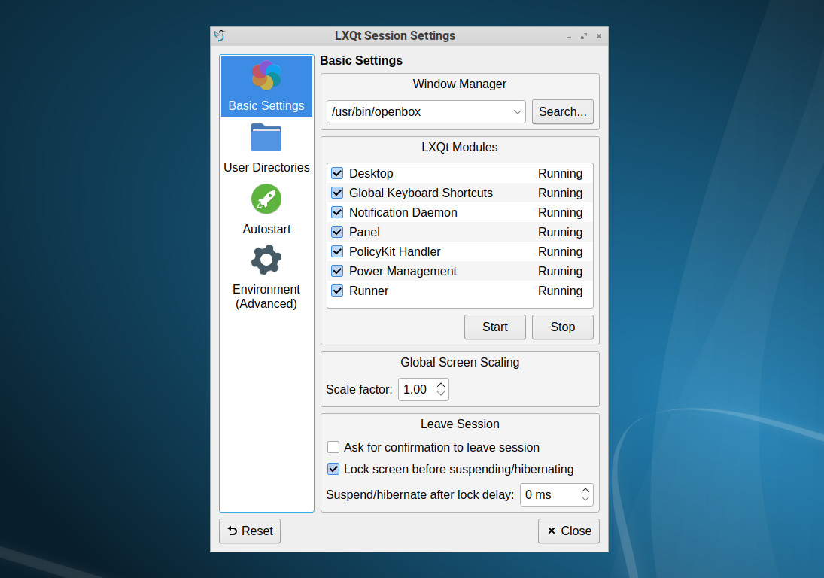Increase suspend/hibernate lock delay with up arrow

coord(585,491)
